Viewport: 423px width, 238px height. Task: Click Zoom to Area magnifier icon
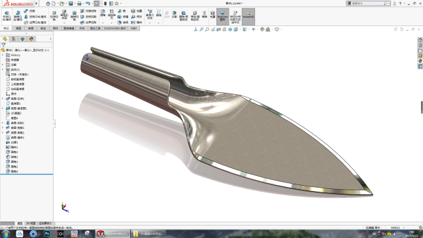coord(207,29)
